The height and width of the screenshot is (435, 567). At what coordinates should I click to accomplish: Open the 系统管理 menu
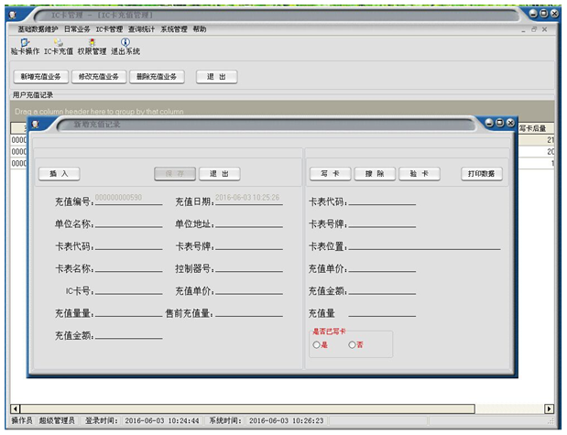click(x=173, y=29)
